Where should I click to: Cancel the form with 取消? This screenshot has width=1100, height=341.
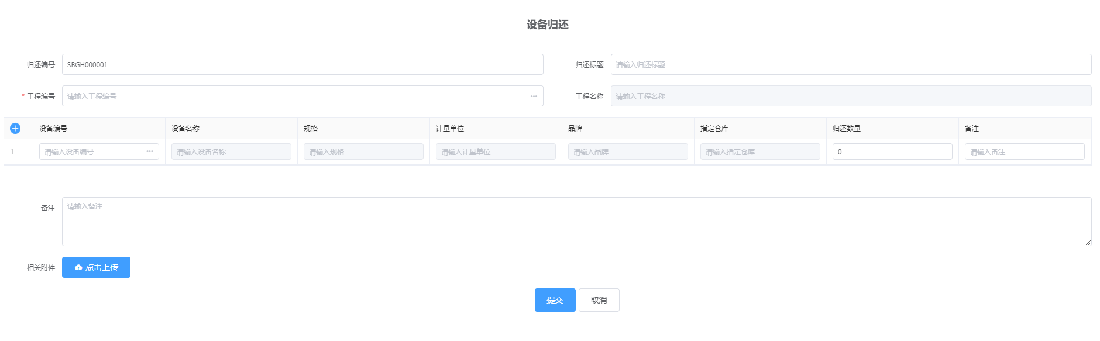pos(599,300)
